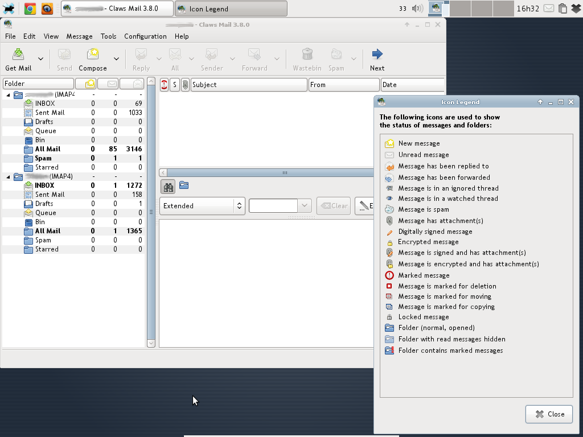Sort by the status S column header
Screen dimensions: 583x437
click(175, 85)
